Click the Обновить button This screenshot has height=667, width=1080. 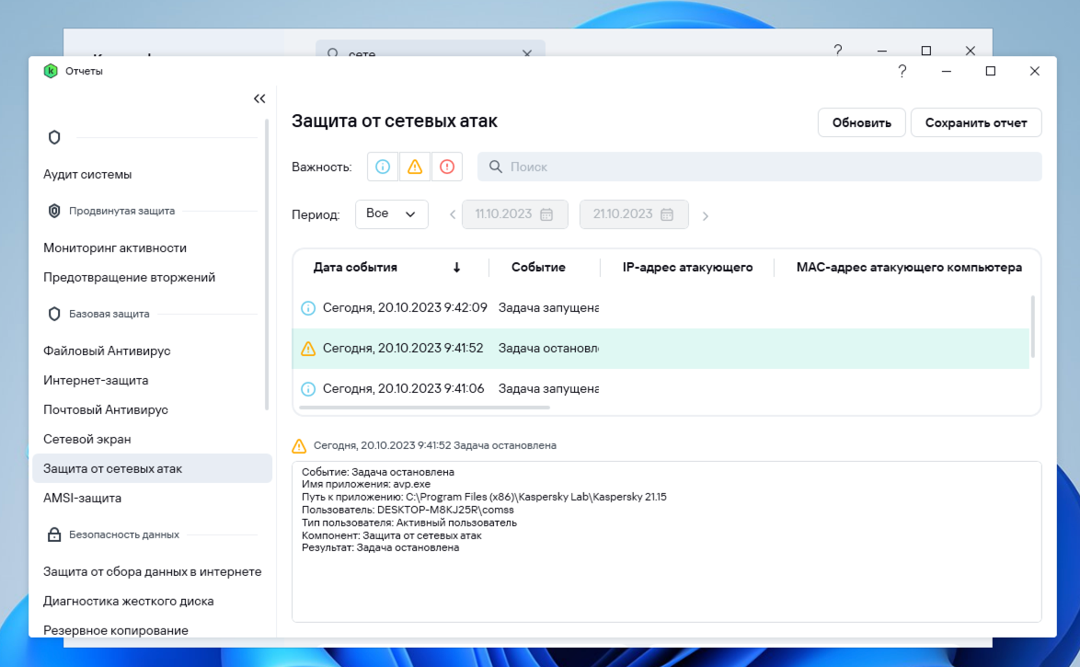pos(862,122)
